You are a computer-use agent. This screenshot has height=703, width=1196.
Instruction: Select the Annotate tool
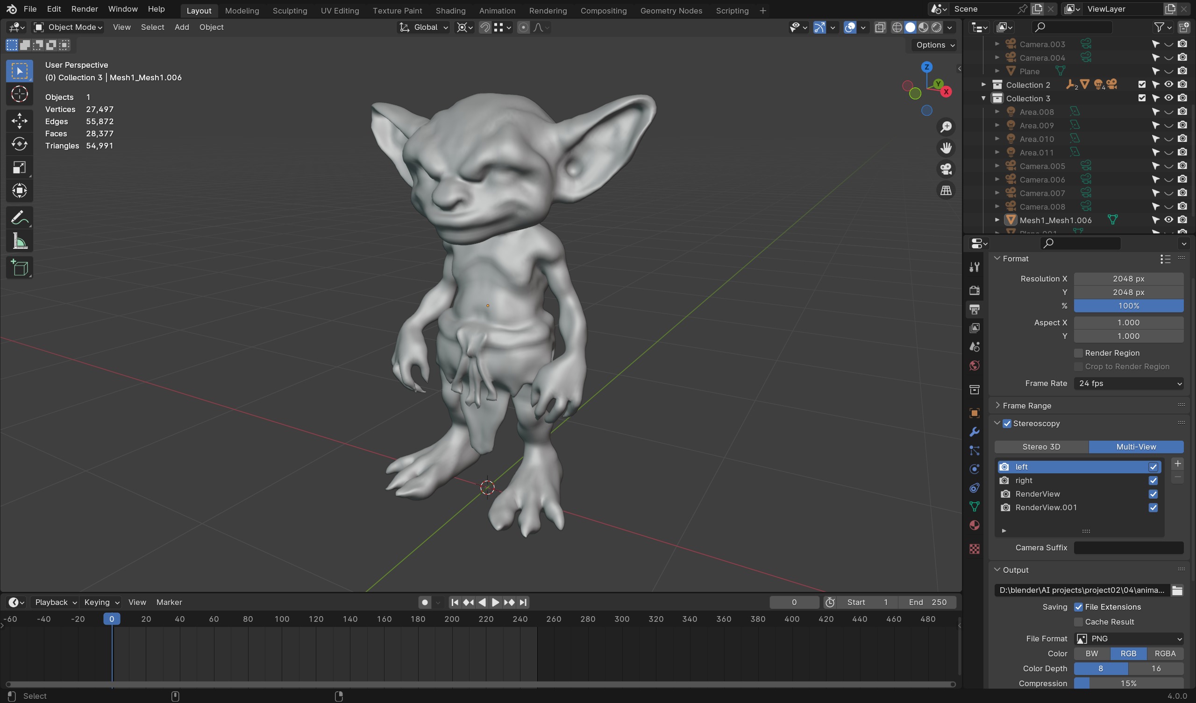(20, 218)
